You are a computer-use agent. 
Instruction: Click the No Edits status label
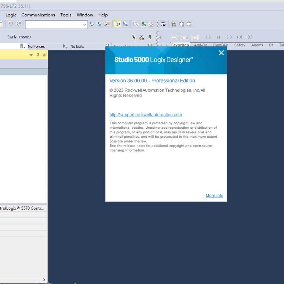pyautogui.click(x=77, y=46)
